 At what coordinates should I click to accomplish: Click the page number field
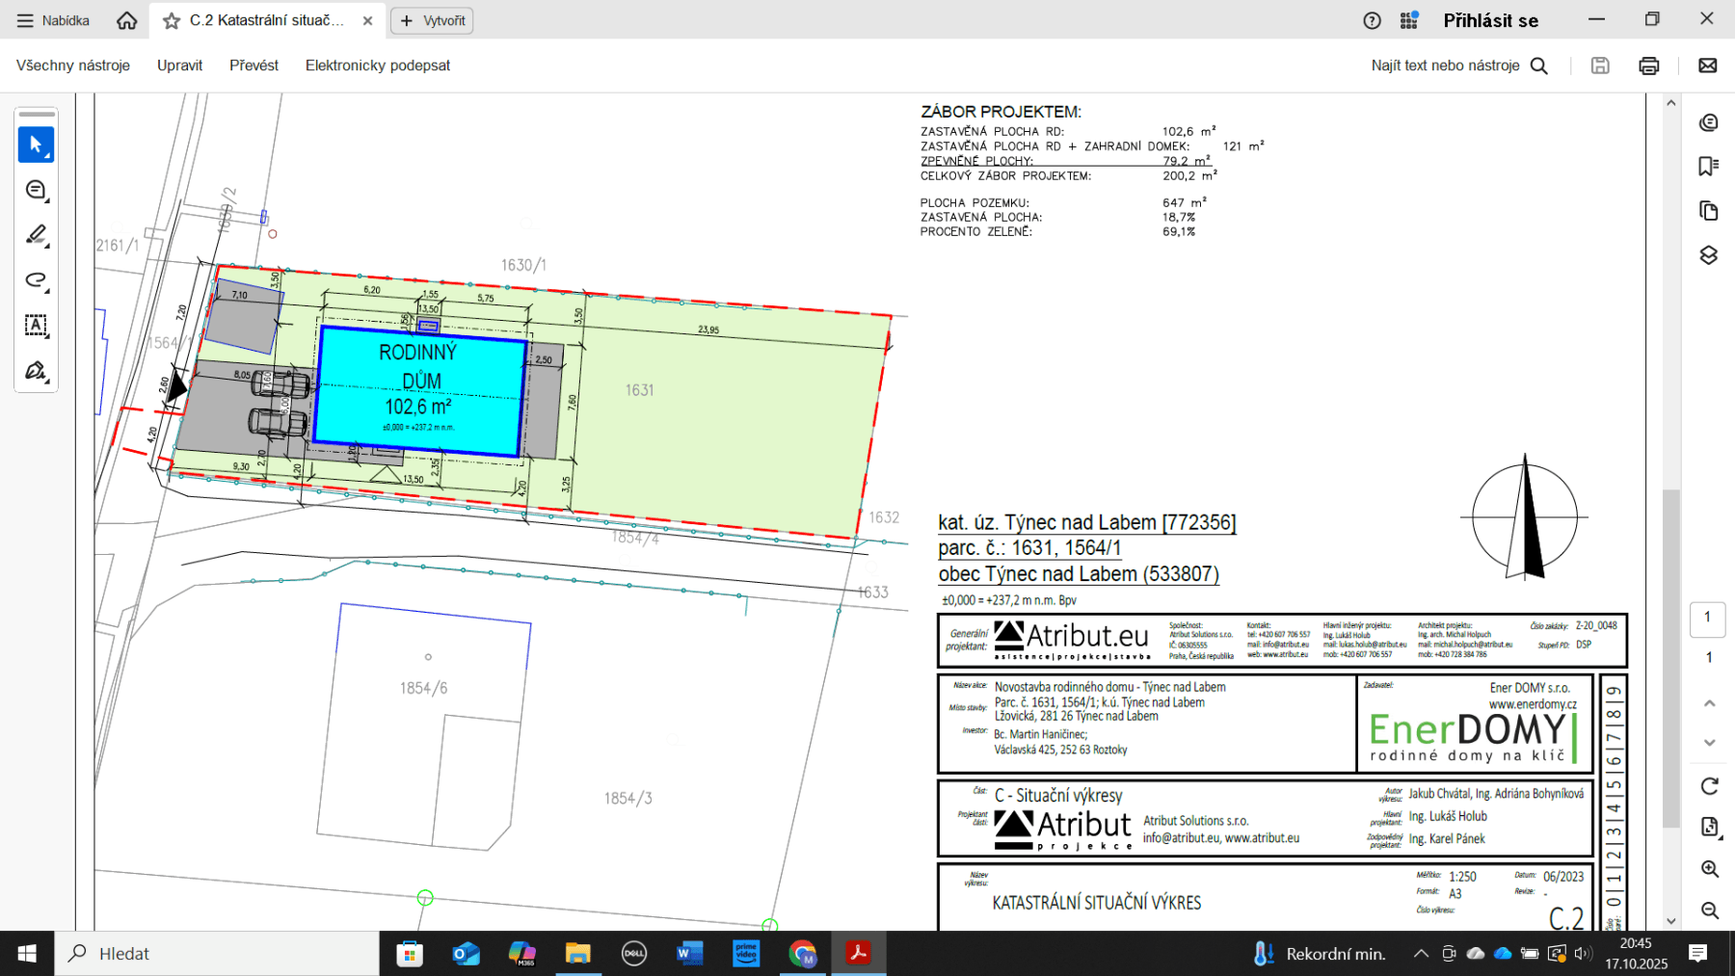click(1707, 620)
